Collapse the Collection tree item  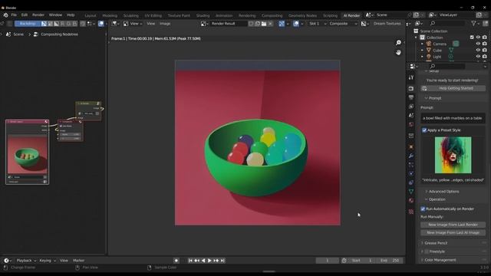pos(416,38)
